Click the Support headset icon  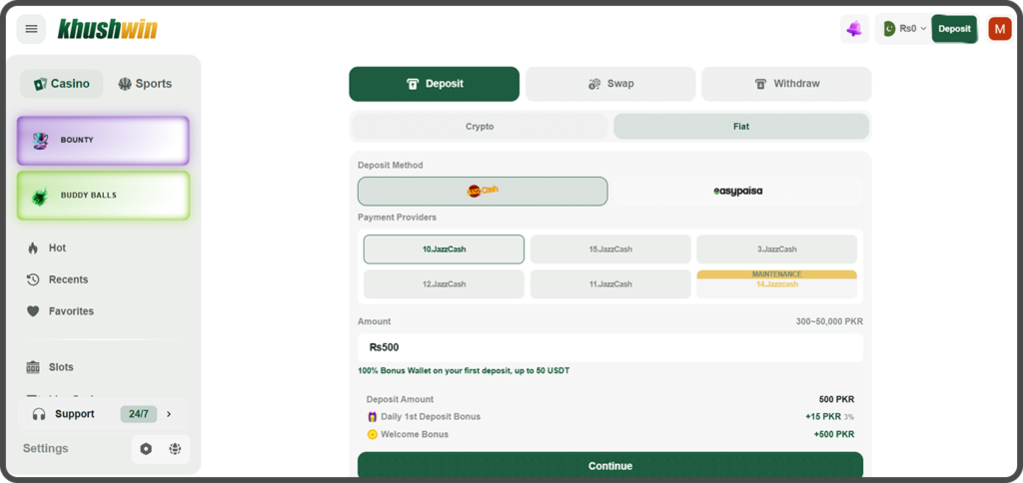(39, 414)
